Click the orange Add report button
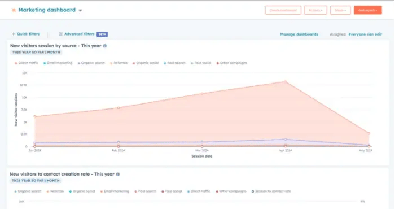 tap(367, 10)
